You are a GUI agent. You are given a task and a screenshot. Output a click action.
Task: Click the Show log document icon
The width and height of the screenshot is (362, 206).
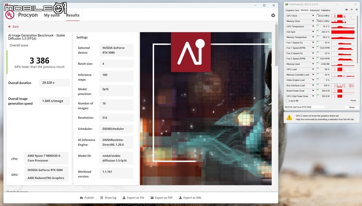[x=102, y=198]
